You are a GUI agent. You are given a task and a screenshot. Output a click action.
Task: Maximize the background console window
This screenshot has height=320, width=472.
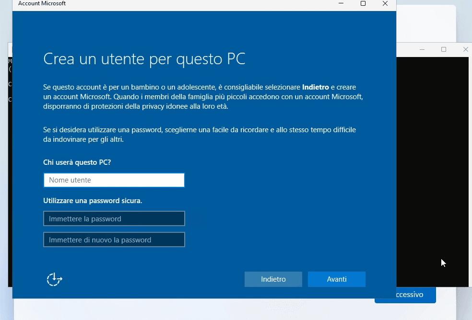(x=444, y=50)
